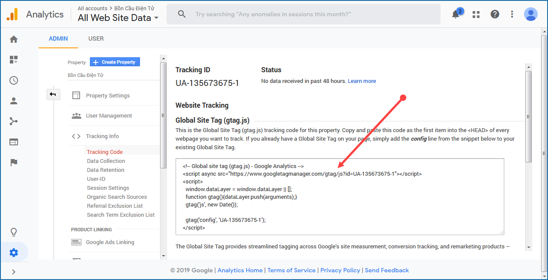Open Acquisition branching icon

[14, 121]
